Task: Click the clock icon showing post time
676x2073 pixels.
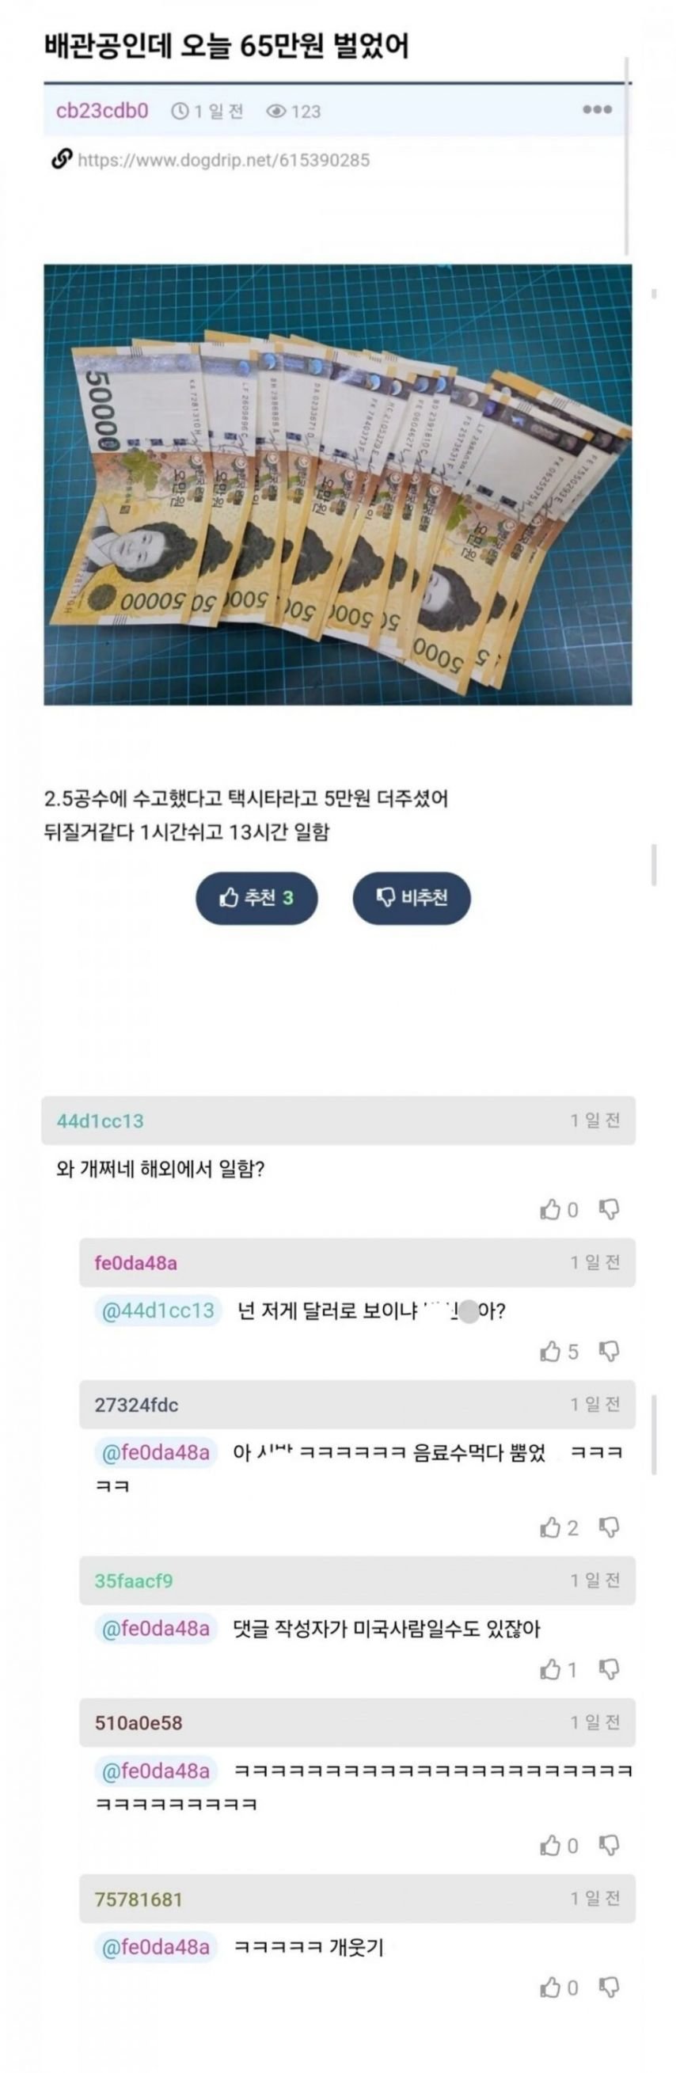Action: [x=179, y=112]
